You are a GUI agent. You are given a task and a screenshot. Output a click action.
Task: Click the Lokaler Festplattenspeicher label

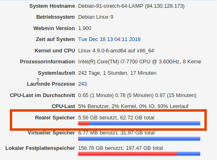40,148
